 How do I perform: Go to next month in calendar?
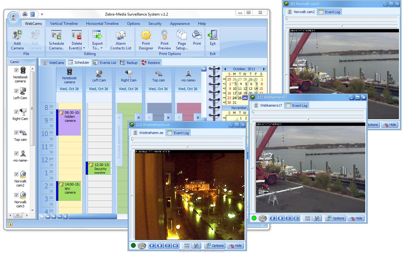pyautogui.click(x=264, y=69)
